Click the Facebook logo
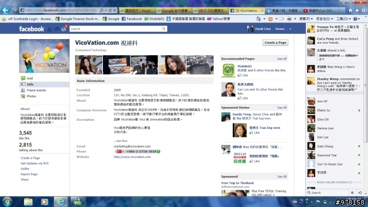 click(x=32, y=29)
